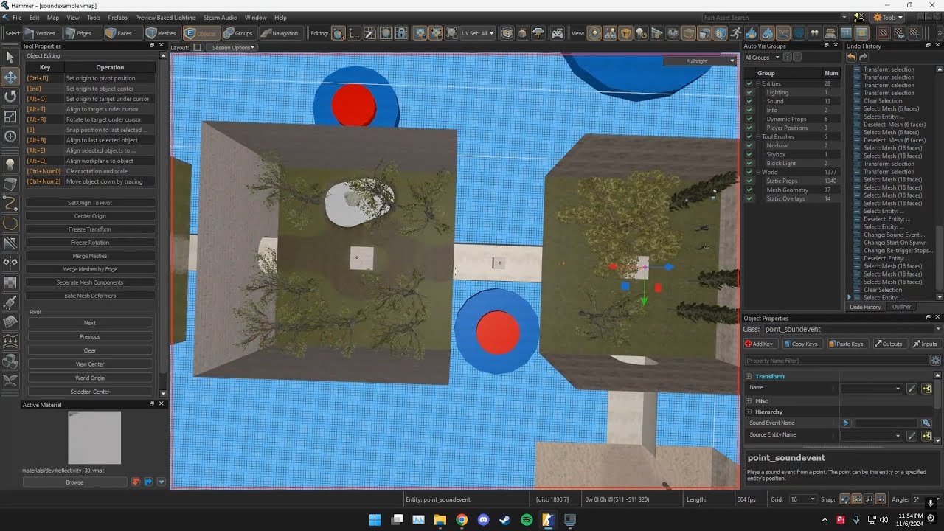Open the Map menu

pos(53,18)
